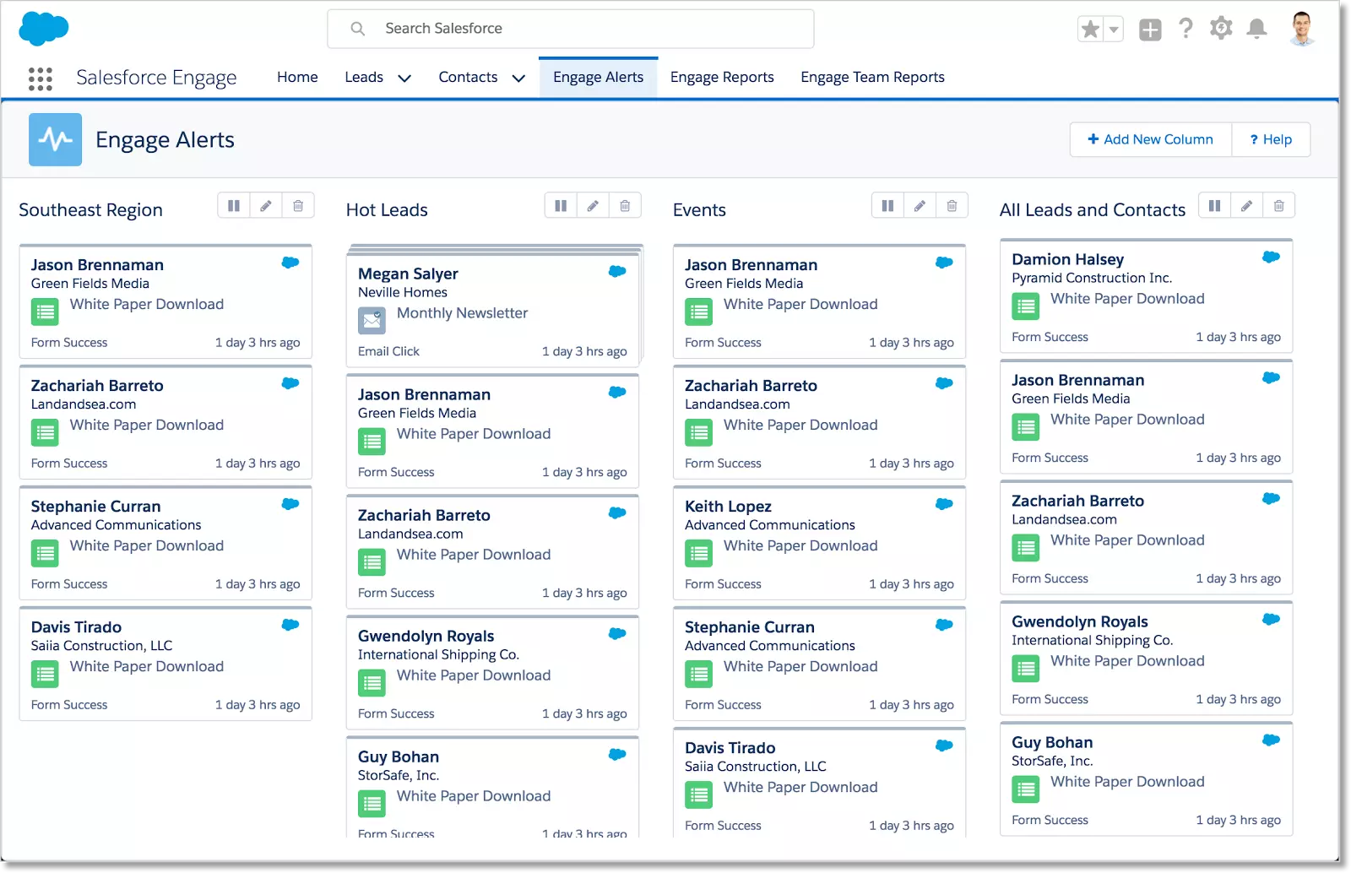The width and height of the screenshot is (1351, 873).
Task: Select the Engage Alerts tab
Action: [x=598, y=77]
